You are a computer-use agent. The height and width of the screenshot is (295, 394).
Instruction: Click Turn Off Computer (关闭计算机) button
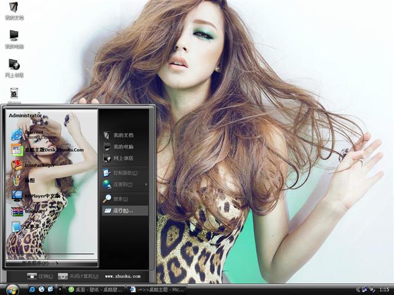pos(78,276)
